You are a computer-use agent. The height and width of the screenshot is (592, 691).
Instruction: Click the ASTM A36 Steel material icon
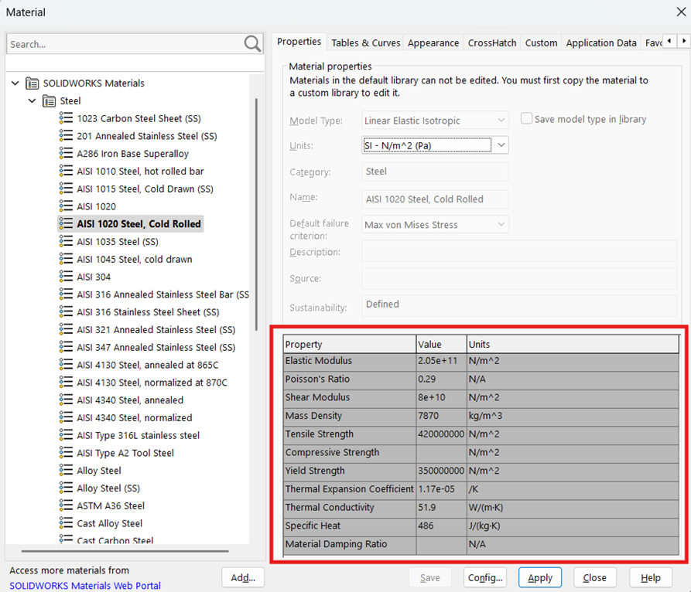point(64,505)
